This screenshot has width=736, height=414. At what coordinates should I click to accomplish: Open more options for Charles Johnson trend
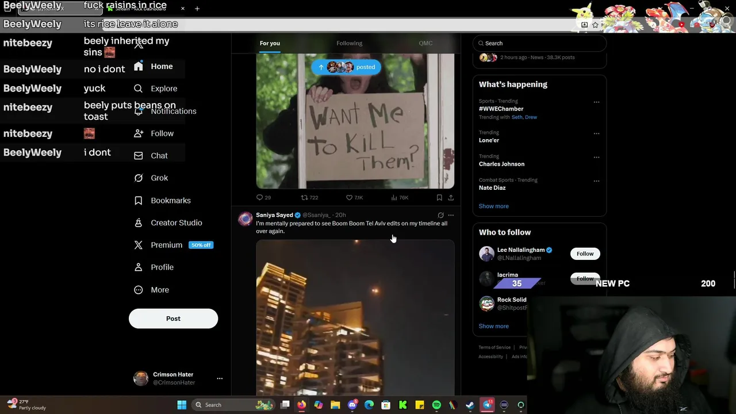click(x=596, y=157)
